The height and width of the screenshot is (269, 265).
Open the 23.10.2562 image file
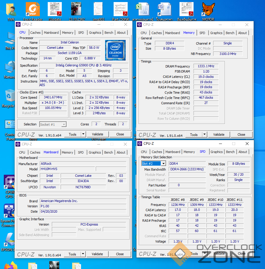click(76, 9)
